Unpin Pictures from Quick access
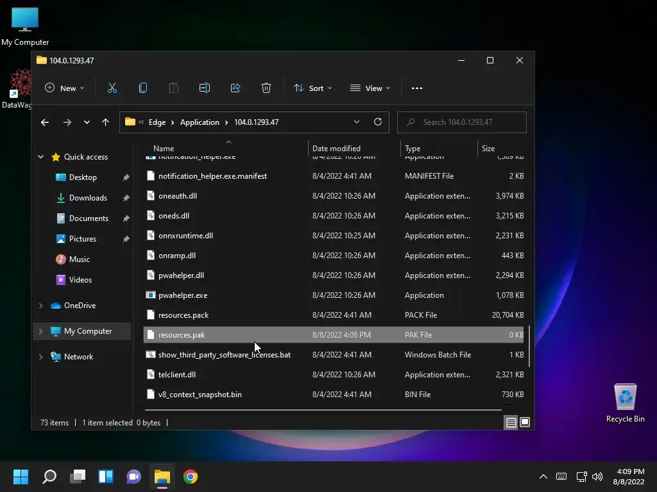657x492 pixels. (x=126, y=239)
